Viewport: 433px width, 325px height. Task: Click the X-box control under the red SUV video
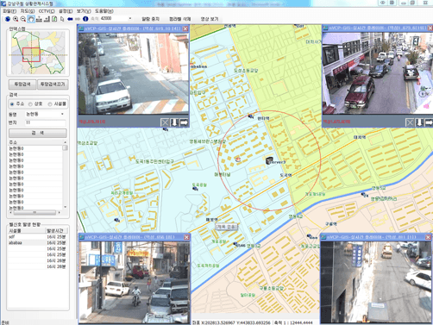[x=410, y=122]
